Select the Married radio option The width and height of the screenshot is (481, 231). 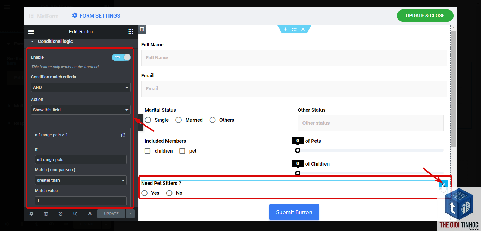179,120
